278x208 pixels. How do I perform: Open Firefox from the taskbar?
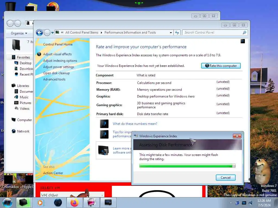75,203
